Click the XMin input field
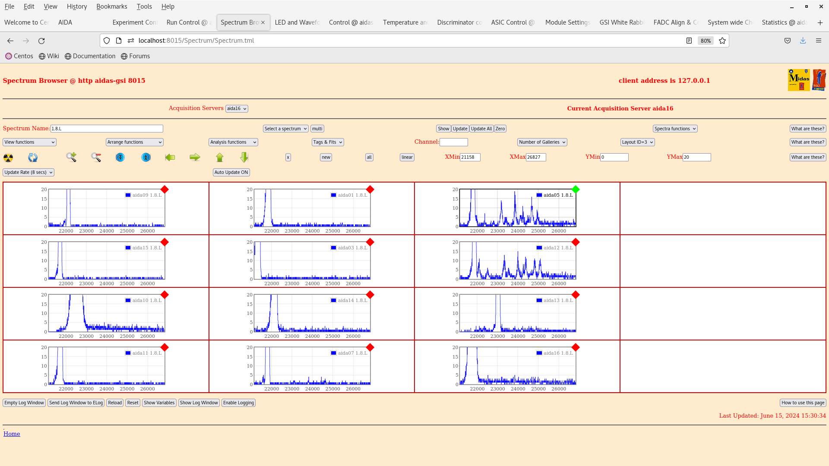Screen dimensions: 829x466 click(x=470, y=157)
